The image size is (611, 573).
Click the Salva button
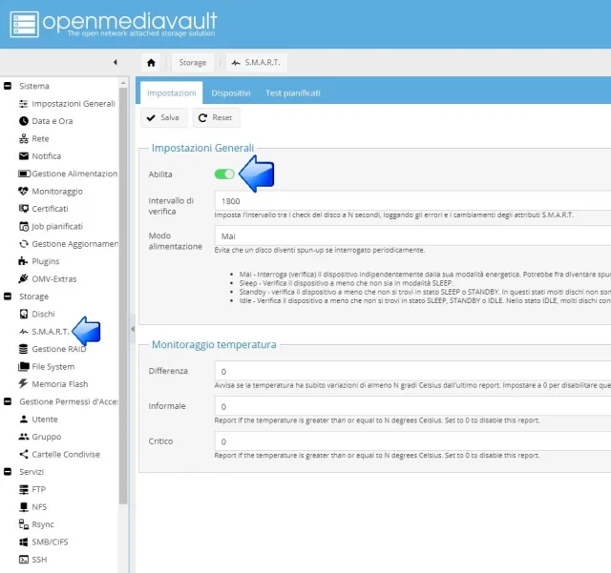coord(163,118)
